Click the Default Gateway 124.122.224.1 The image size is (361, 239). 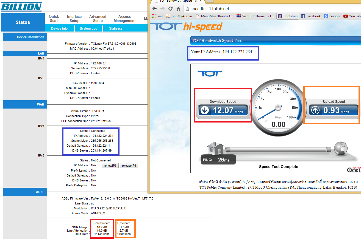pyautogui.click(x=100, y=146)
